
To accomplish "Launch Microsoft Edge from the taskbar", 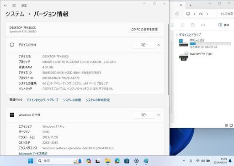I will pos(117,161).
